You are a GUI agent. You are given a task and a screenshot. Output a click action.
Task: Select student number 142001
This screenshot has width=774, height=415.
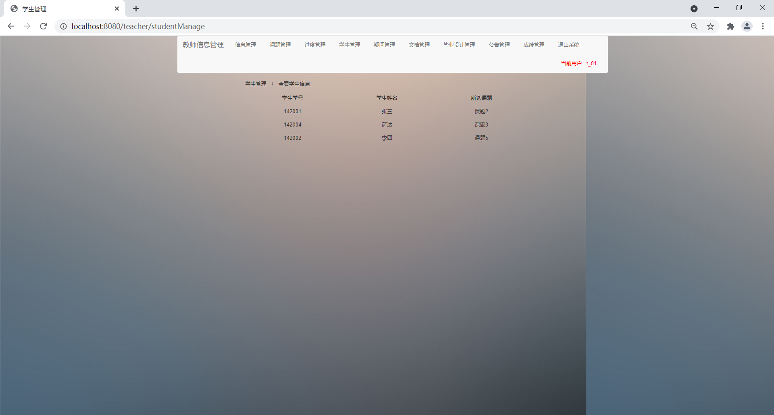tap(293, 111)
